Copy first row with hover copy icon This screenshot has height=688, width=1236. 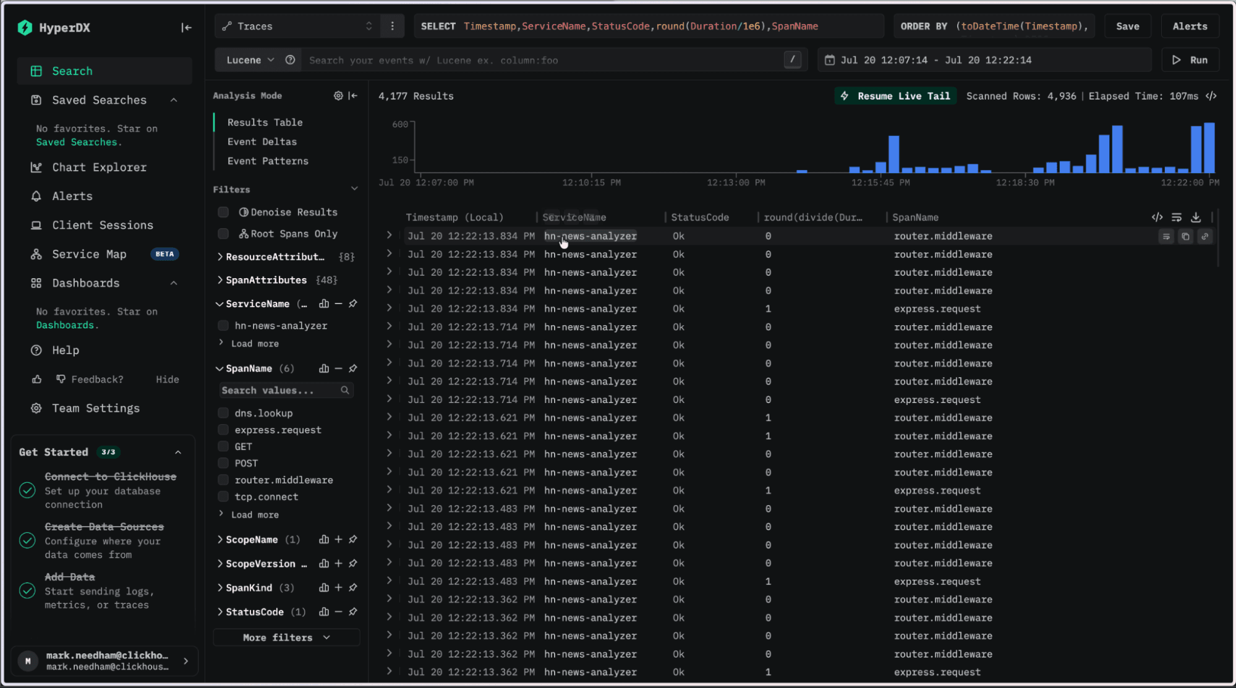1185,236
